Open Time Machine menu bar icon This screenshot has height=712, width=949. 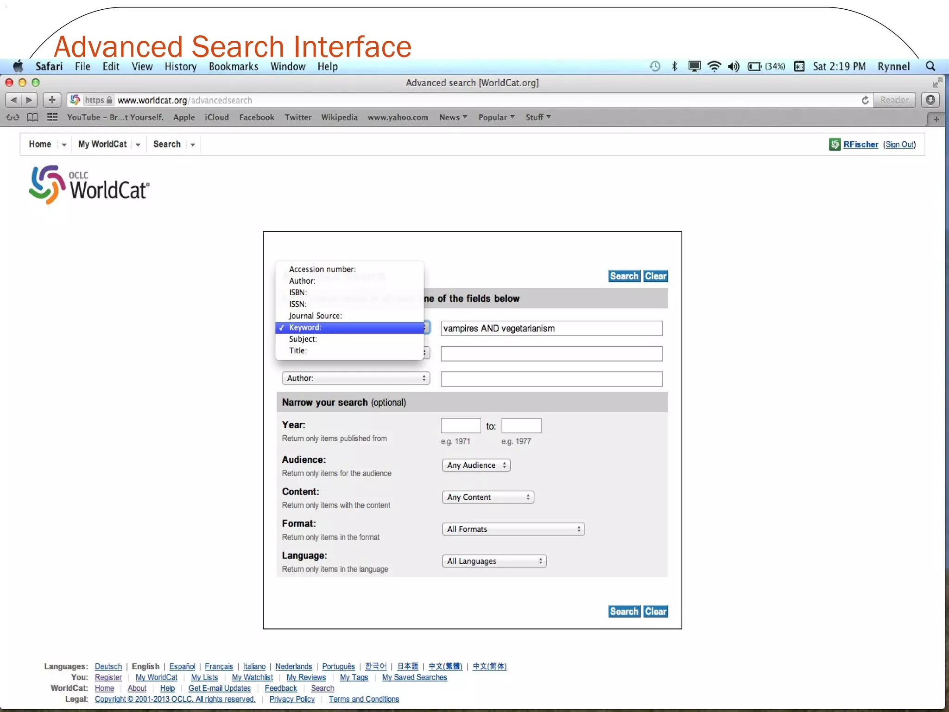point(654,66)
